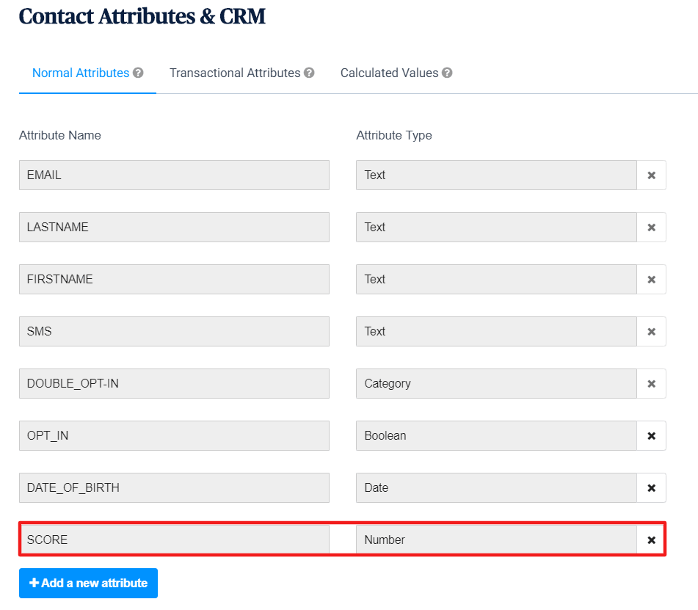Viewport: 698px width, 610px height.
Task: Click the X icon beside FIRSTNAME row
Action: (x=651, y=280)
